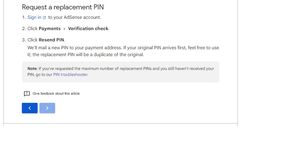Go to next page with right arrow button
Screen dimensions: 302x148
[x=47, y=108]
